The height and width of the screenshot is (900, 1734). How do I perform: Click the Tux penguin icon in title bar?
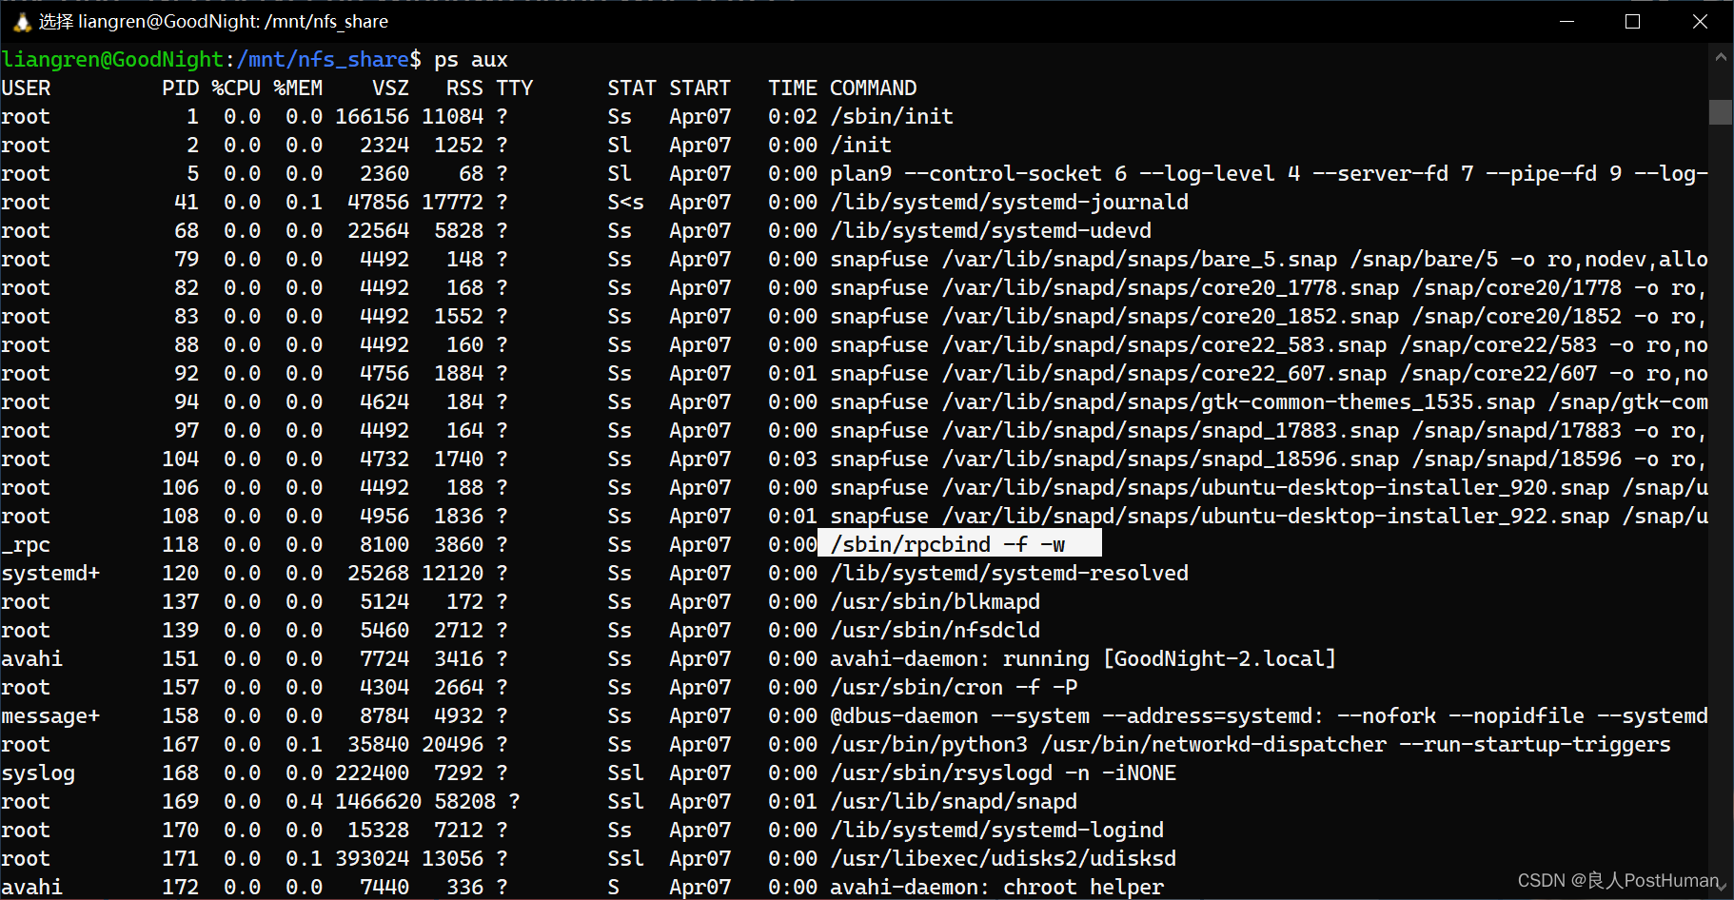[x=22, y=21]
